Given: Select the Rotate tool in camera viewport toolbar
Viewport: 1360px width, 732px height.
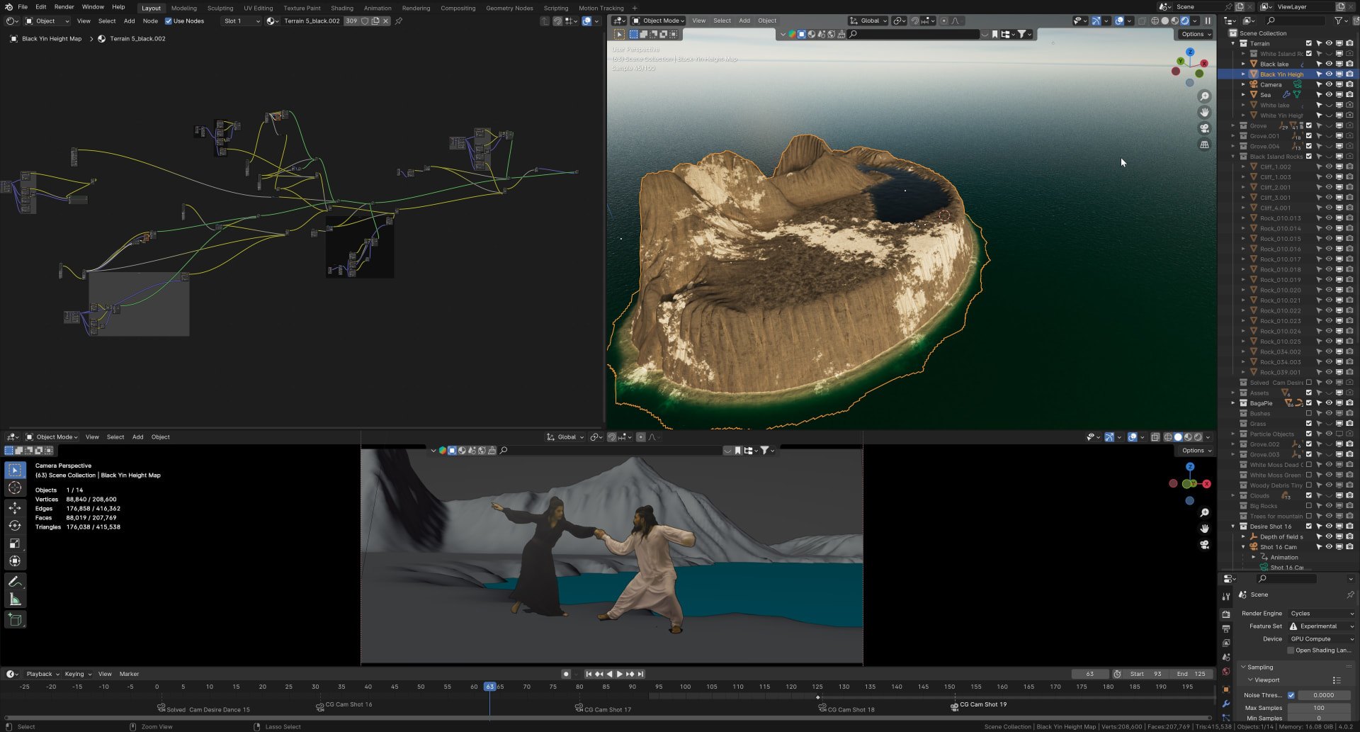Looking at the screenshot, I should pyautogui.click(x=15, y=525).
